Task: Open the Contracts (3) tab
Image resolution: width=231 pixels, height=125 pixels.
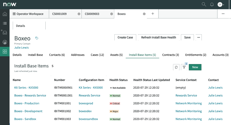Action: 171,55
